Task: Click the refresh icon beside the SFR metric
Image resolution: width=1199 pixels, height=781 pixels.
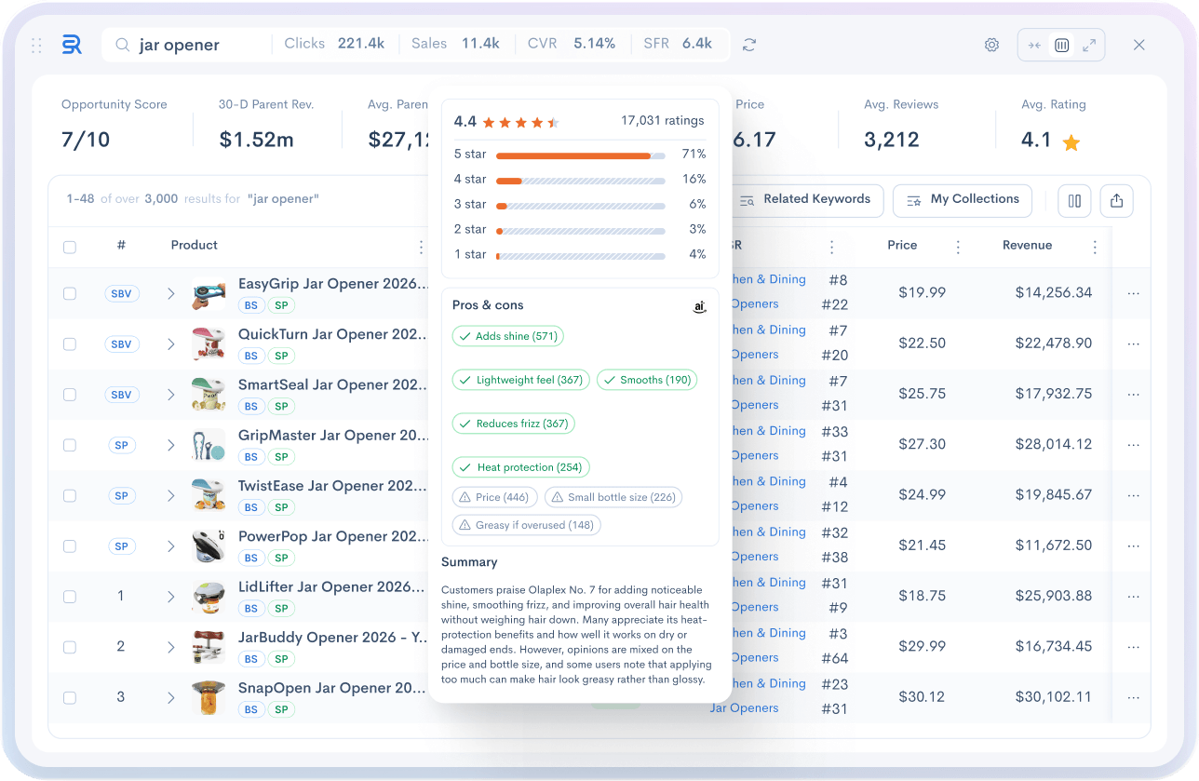Action: pos(749,45)
